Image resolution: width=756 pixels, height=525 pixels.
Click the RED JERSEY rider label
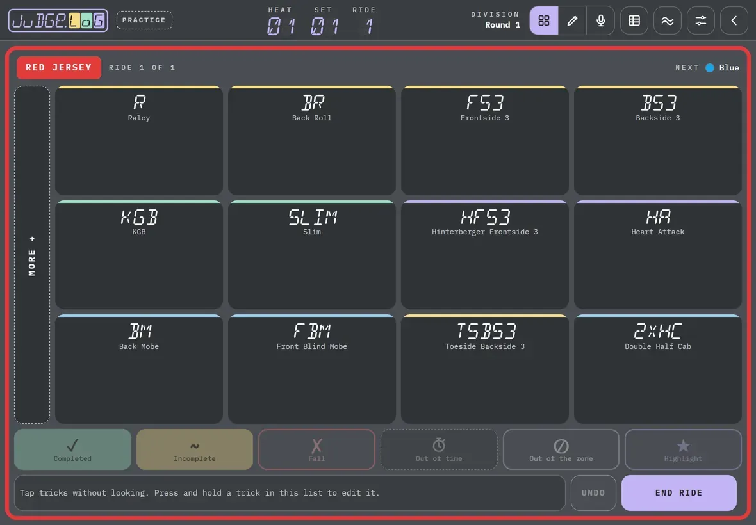click(59, 67)
